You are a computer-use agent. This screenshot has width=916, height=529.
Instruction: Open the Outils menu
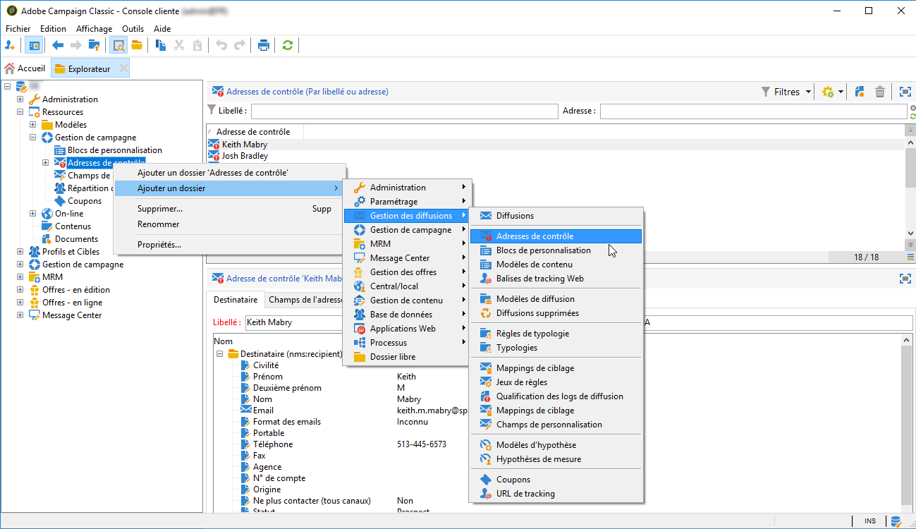tap(133, 29)
